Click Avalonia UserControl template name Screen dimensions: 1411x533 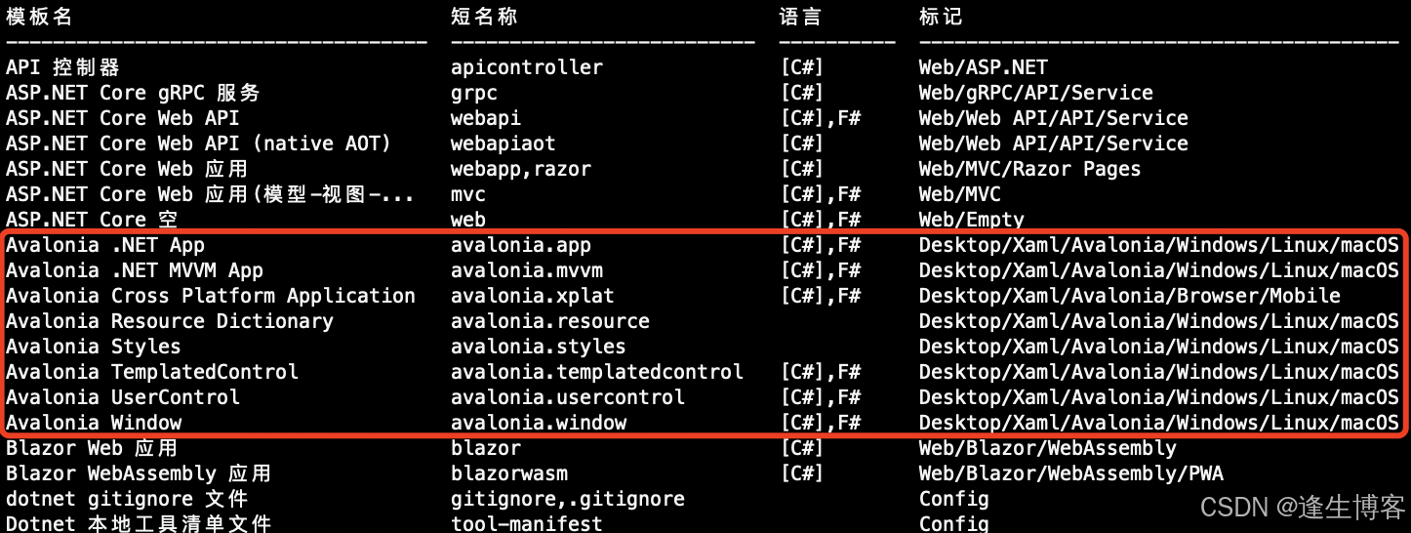coord(123,397)
